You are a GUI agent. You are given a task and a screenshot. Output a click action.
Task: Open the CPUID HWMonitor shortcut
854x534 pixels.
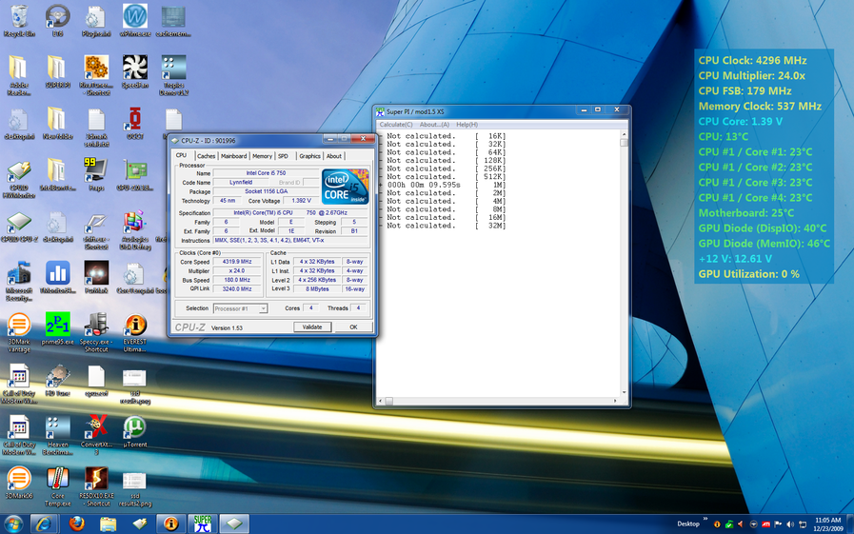tap(18, 179)
